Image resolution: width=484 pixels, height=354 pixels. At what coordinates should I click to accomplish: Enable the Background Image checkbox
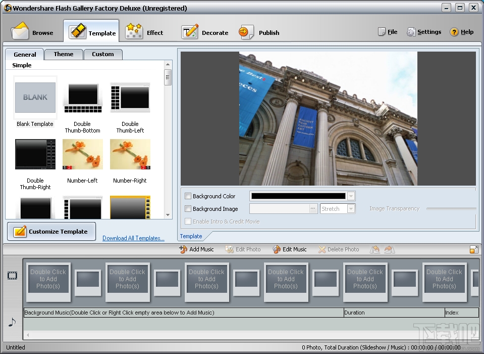coord(188,209)
